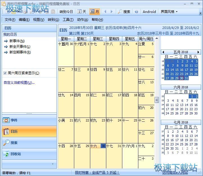Open the 视图(V) menu

coord(39,20)
